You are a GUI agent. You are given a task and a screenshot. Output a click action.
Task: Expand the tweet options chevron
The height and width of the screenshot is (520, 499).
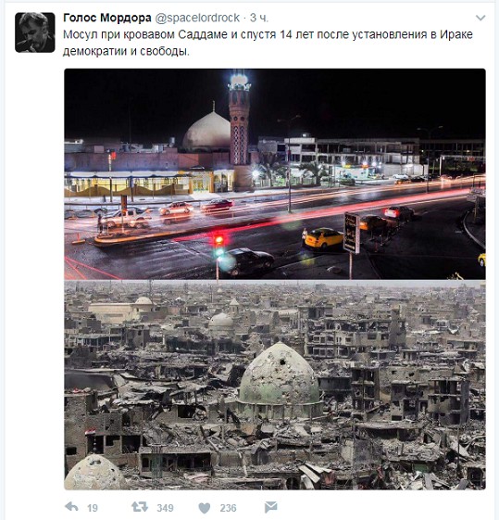click(480, 18)
